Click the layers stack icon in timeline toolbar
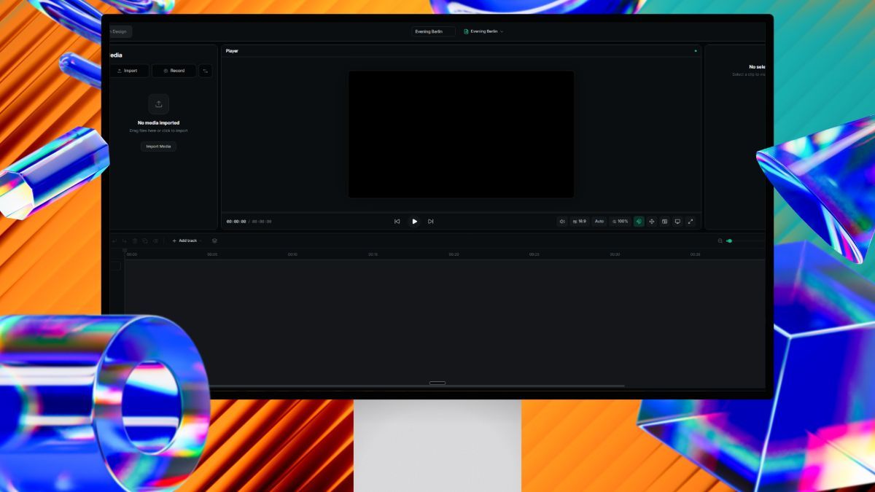 click(214, 241)
